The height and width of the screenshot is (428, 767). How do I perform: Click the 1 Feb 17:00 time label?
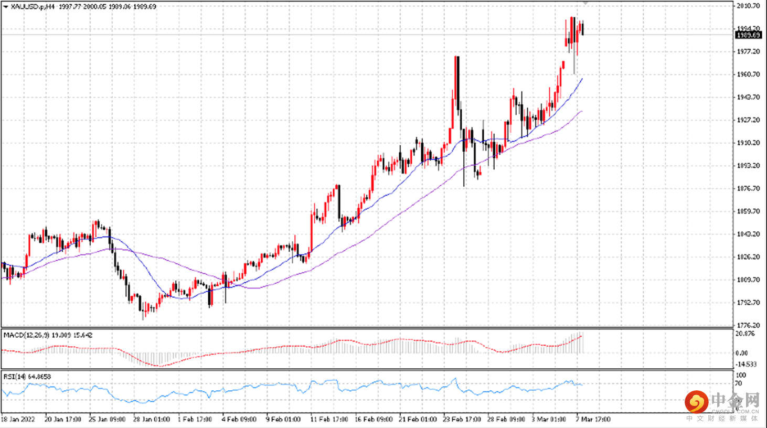[x=195, y=420]
